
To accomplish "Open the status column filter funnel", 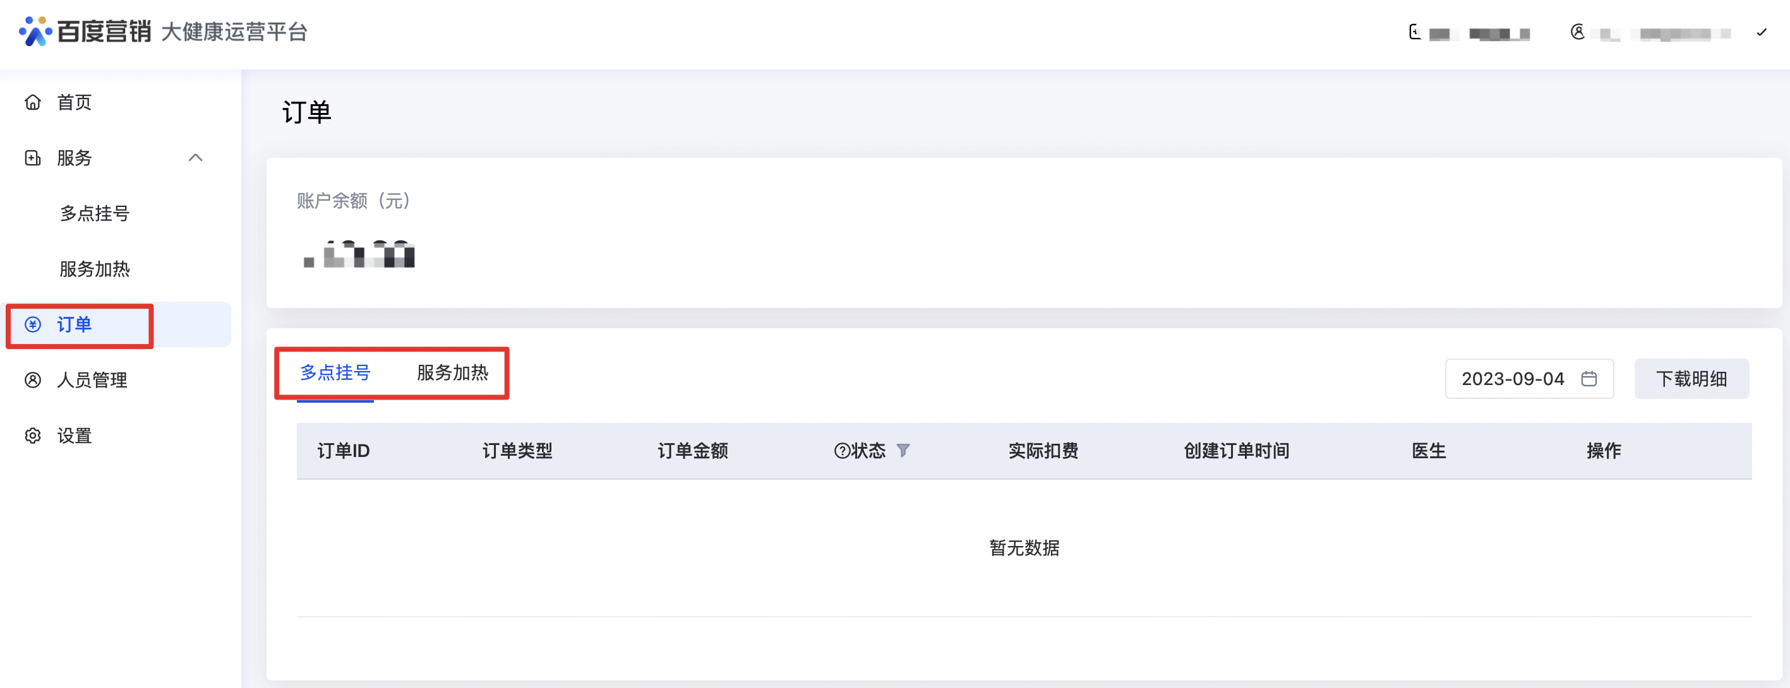I will (903, 451).
